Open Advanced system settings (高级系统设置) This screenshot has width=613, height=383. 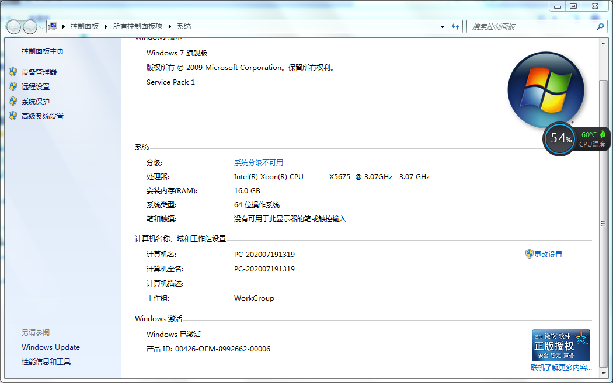(x=43, y=116)
